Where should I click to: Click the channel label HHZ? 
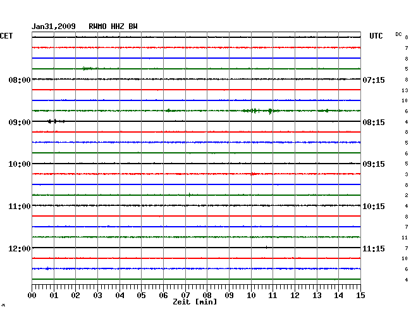pos(118,27)
